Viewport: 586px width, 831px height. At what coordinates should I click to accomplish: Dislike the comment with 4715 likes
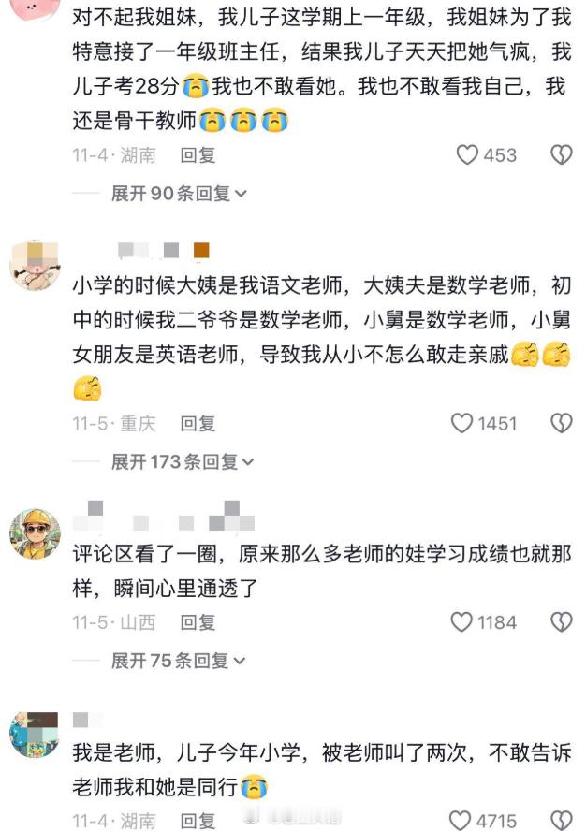(561, 821)
